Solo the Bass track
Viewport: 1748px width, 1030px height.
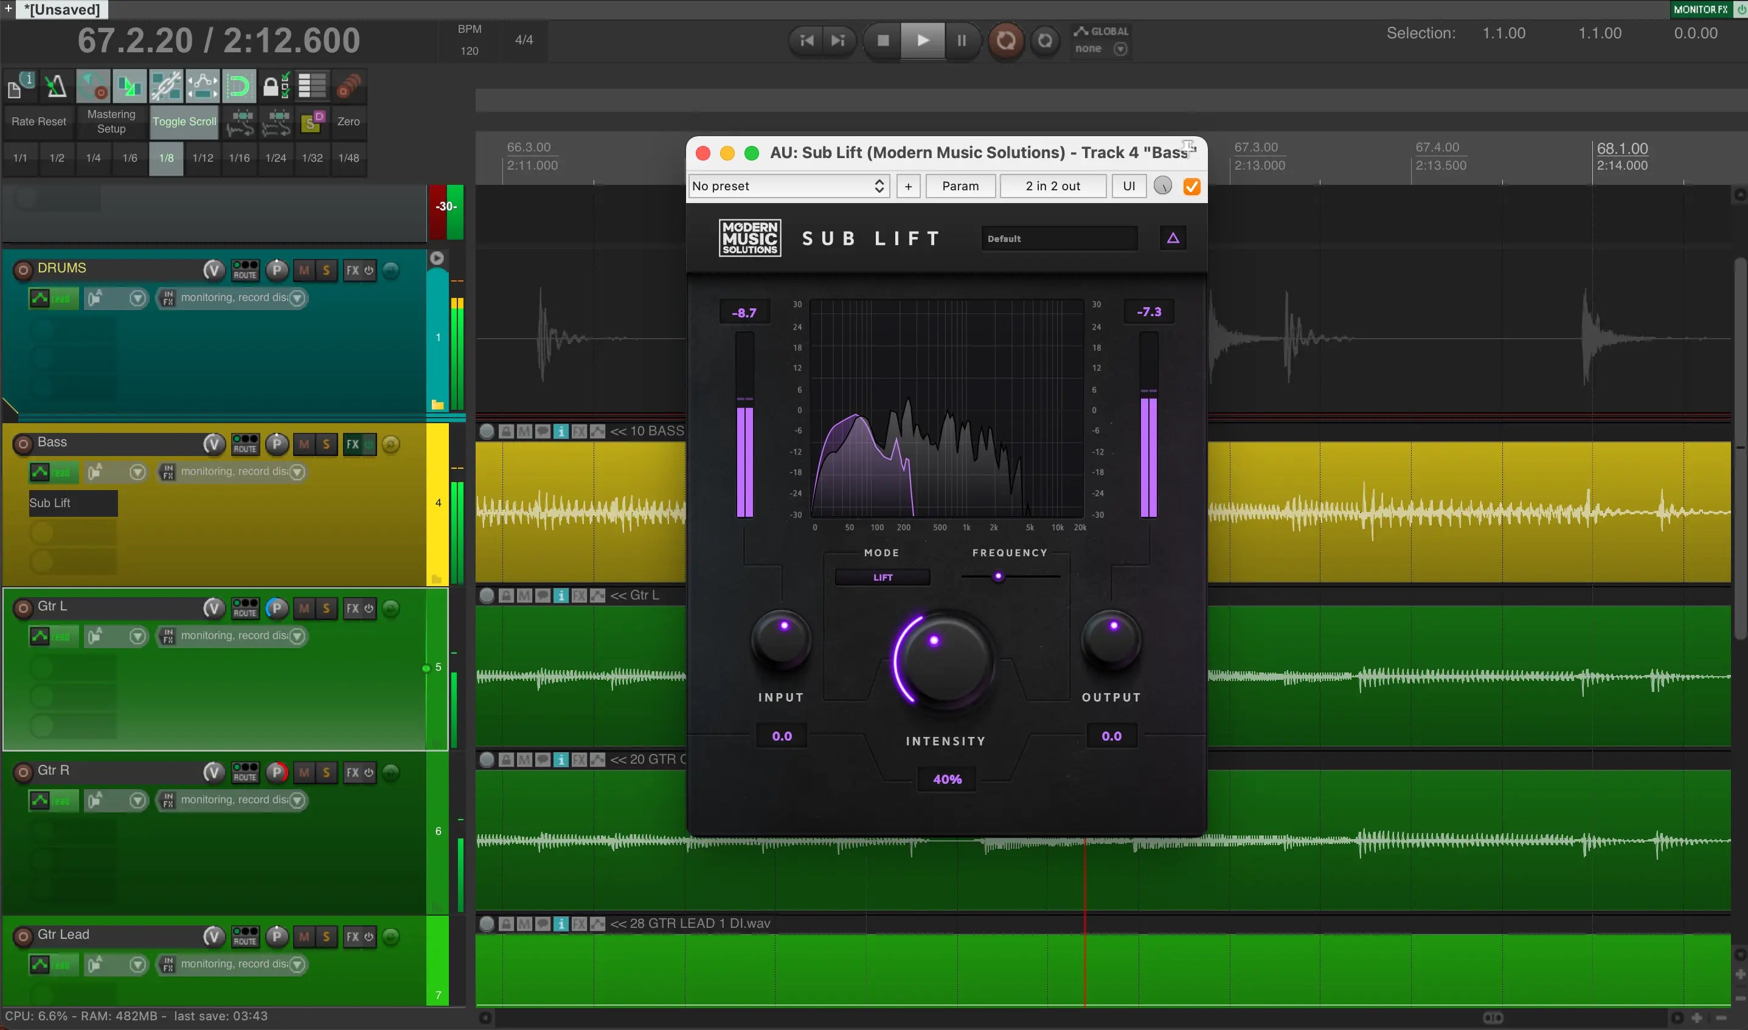point(326,444)
